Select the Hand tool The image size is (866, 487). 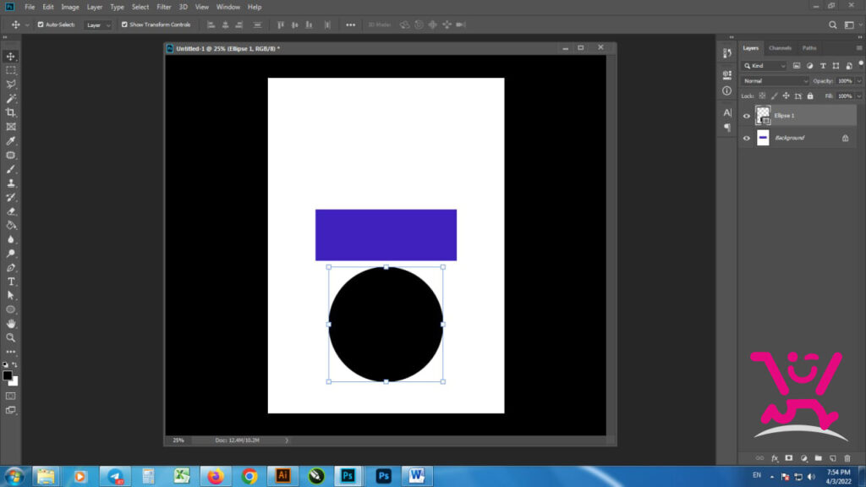[10, 324]
